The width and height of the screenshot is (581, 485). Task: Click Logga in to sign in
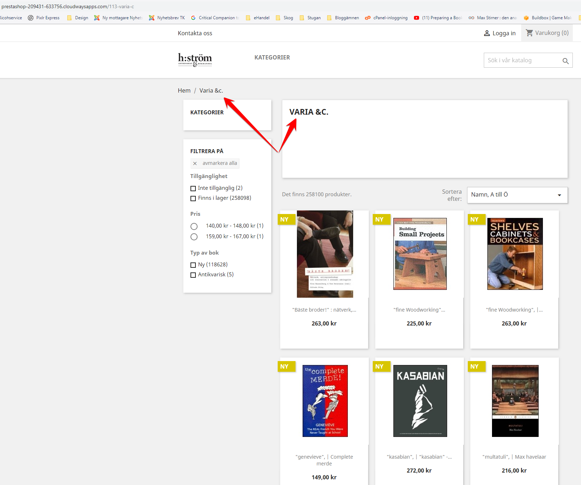pos(500,33)
